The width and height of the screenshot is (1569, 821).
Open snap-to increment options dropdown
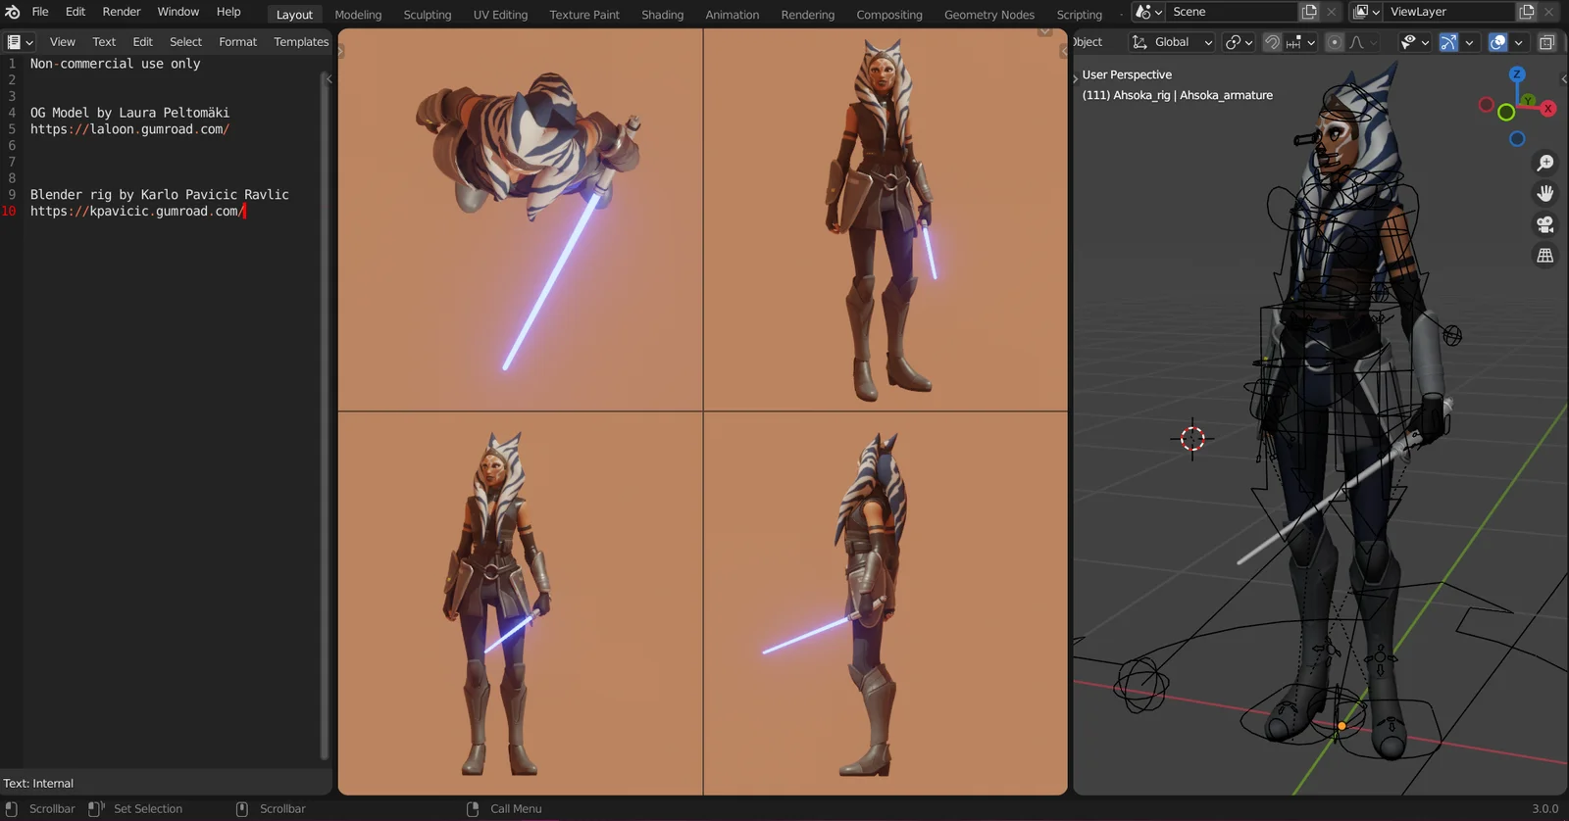pyautogui.click(x=1300, y=42)
